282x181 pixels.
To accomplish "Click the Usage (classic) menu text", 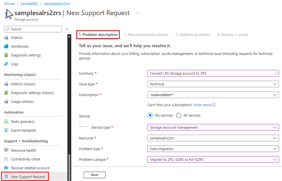I will pos(22,102).
